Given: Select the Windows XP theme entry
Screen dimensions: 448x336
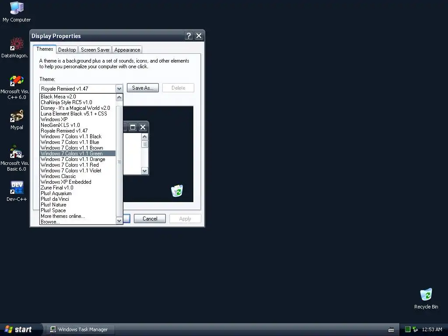Looking at the screenshot, I should click(77, 119).
